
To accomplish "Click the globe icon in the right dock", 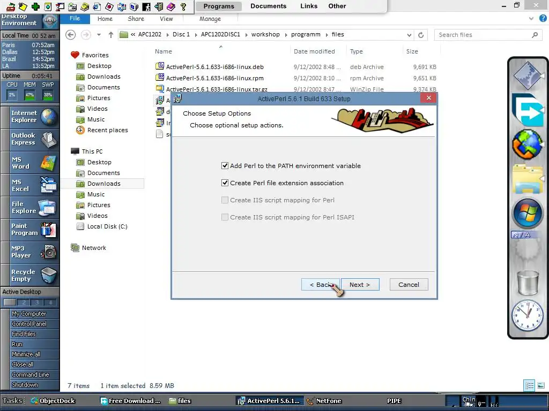I will 528,144.
